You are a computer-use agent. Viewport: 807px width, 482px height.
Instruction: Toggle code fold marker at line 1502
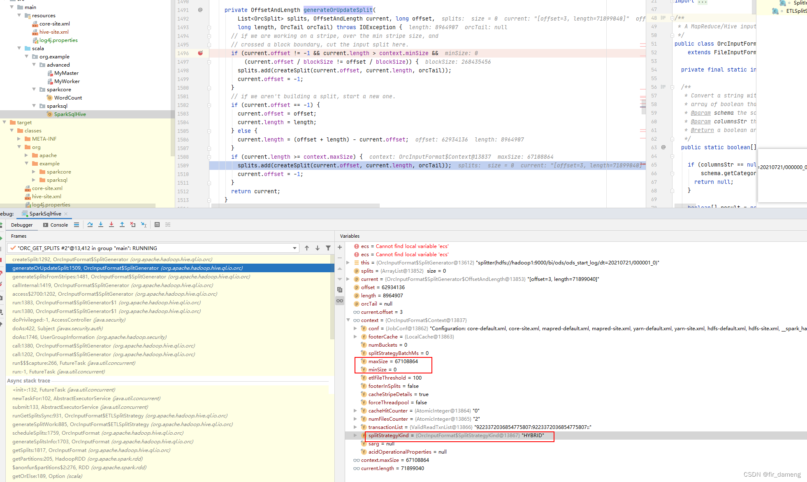click(x=209, y=105)
